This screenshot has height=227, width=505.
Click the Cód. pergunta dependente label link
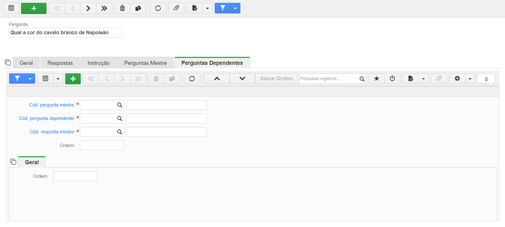click(x=47, y=118)
